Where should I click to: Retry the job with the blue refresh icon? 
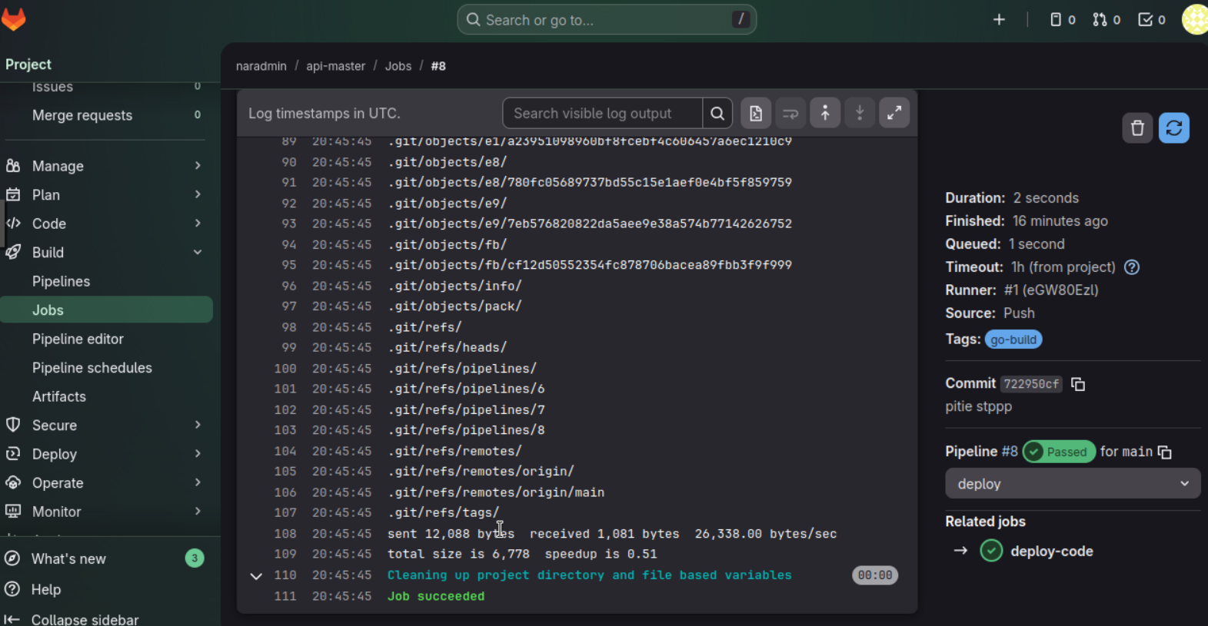[x=1173, y=128]
